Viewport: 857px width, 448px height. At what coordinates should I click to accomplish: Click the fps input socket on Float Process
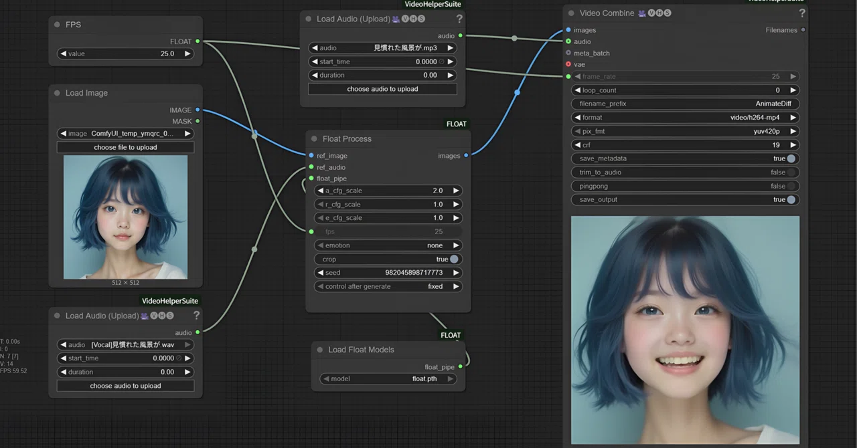tap(311, 231)
